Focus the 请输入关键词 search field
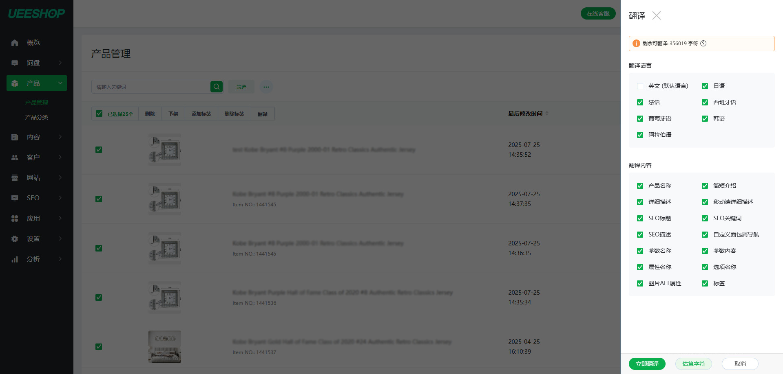The width and height of the screenshot is (783, 374). (151, 87)
